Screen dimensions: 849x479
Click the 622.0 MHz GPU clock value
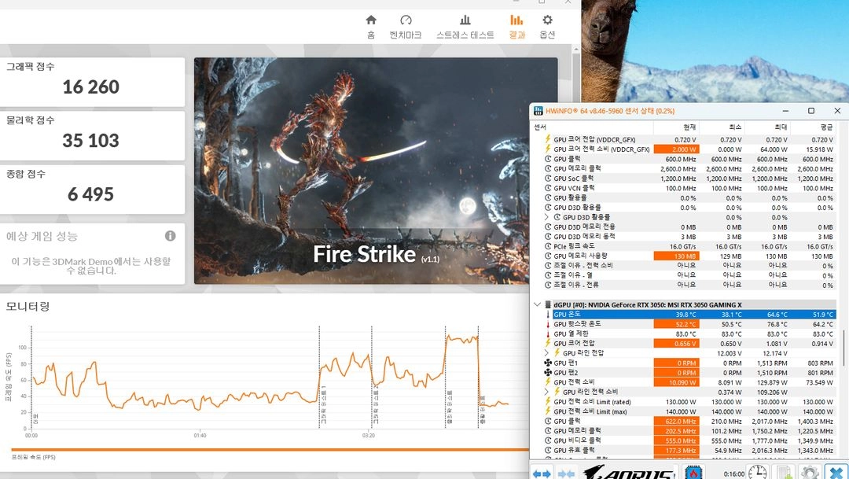point(676,421)
